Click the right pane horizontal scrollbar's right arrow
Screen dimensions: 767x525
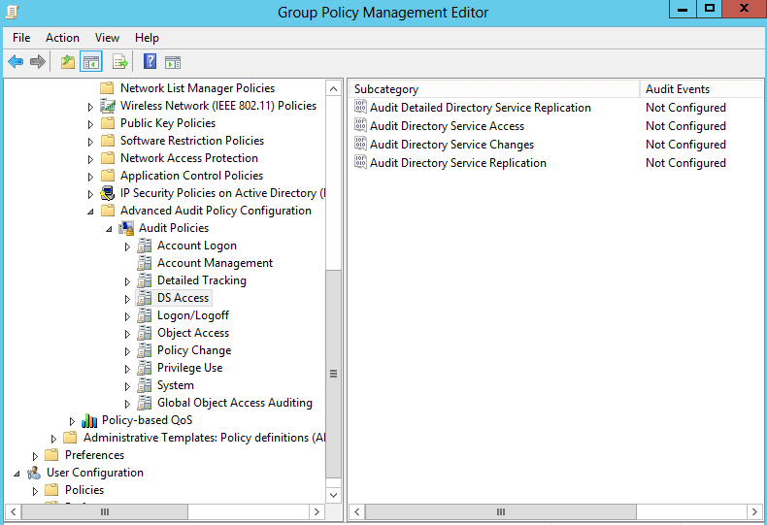point(754,511)
